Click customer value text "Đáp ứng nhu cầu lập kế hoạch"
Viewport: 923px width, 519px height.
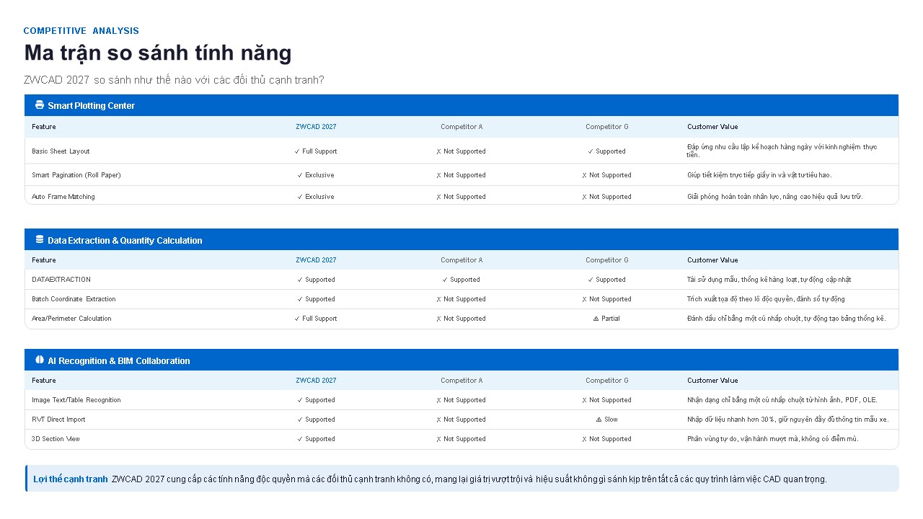click(782, 151)
